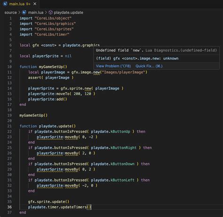Click View Problem link in hover popup
The width and height of the screenshot is (223, 217).
point(113,66)
